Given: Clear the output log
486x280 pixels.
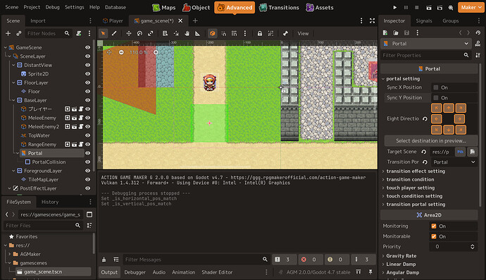Looking at the screenshot, I should (x=104, y=260).
